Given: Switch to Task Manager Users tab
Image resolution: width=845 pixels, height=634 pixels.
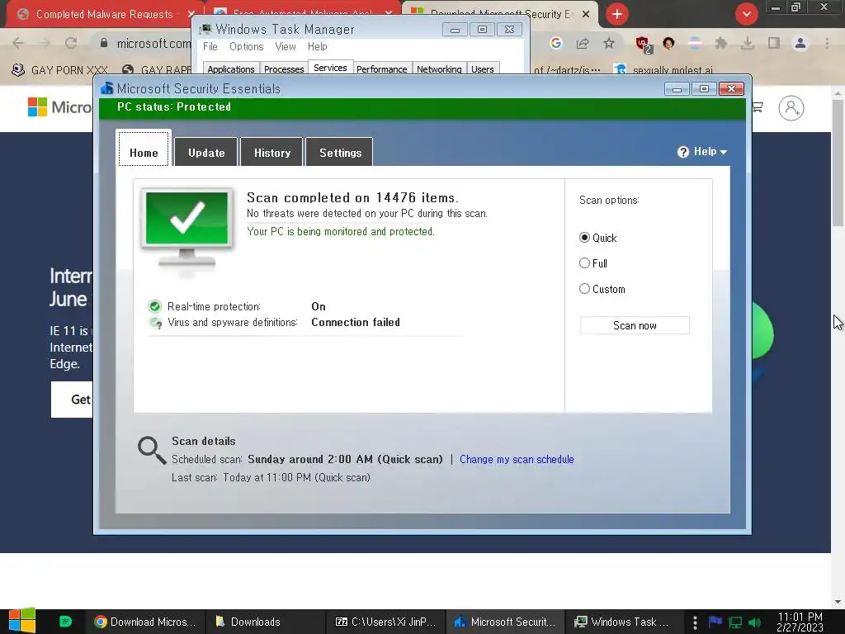Looking at the screenshot, I should [482, 69].
